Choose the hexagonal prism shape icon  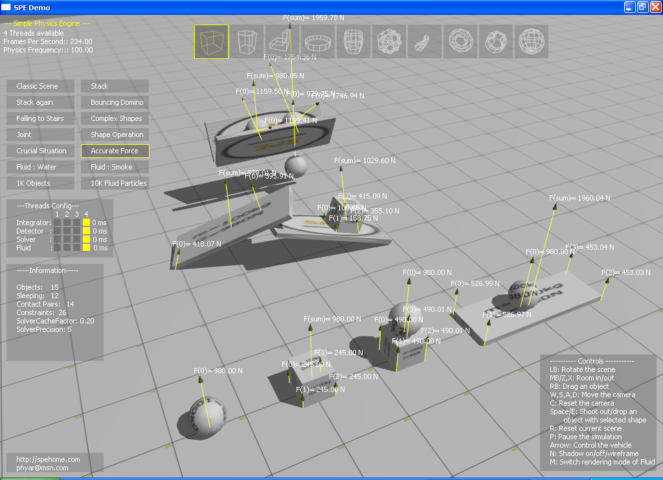(247, 42)
